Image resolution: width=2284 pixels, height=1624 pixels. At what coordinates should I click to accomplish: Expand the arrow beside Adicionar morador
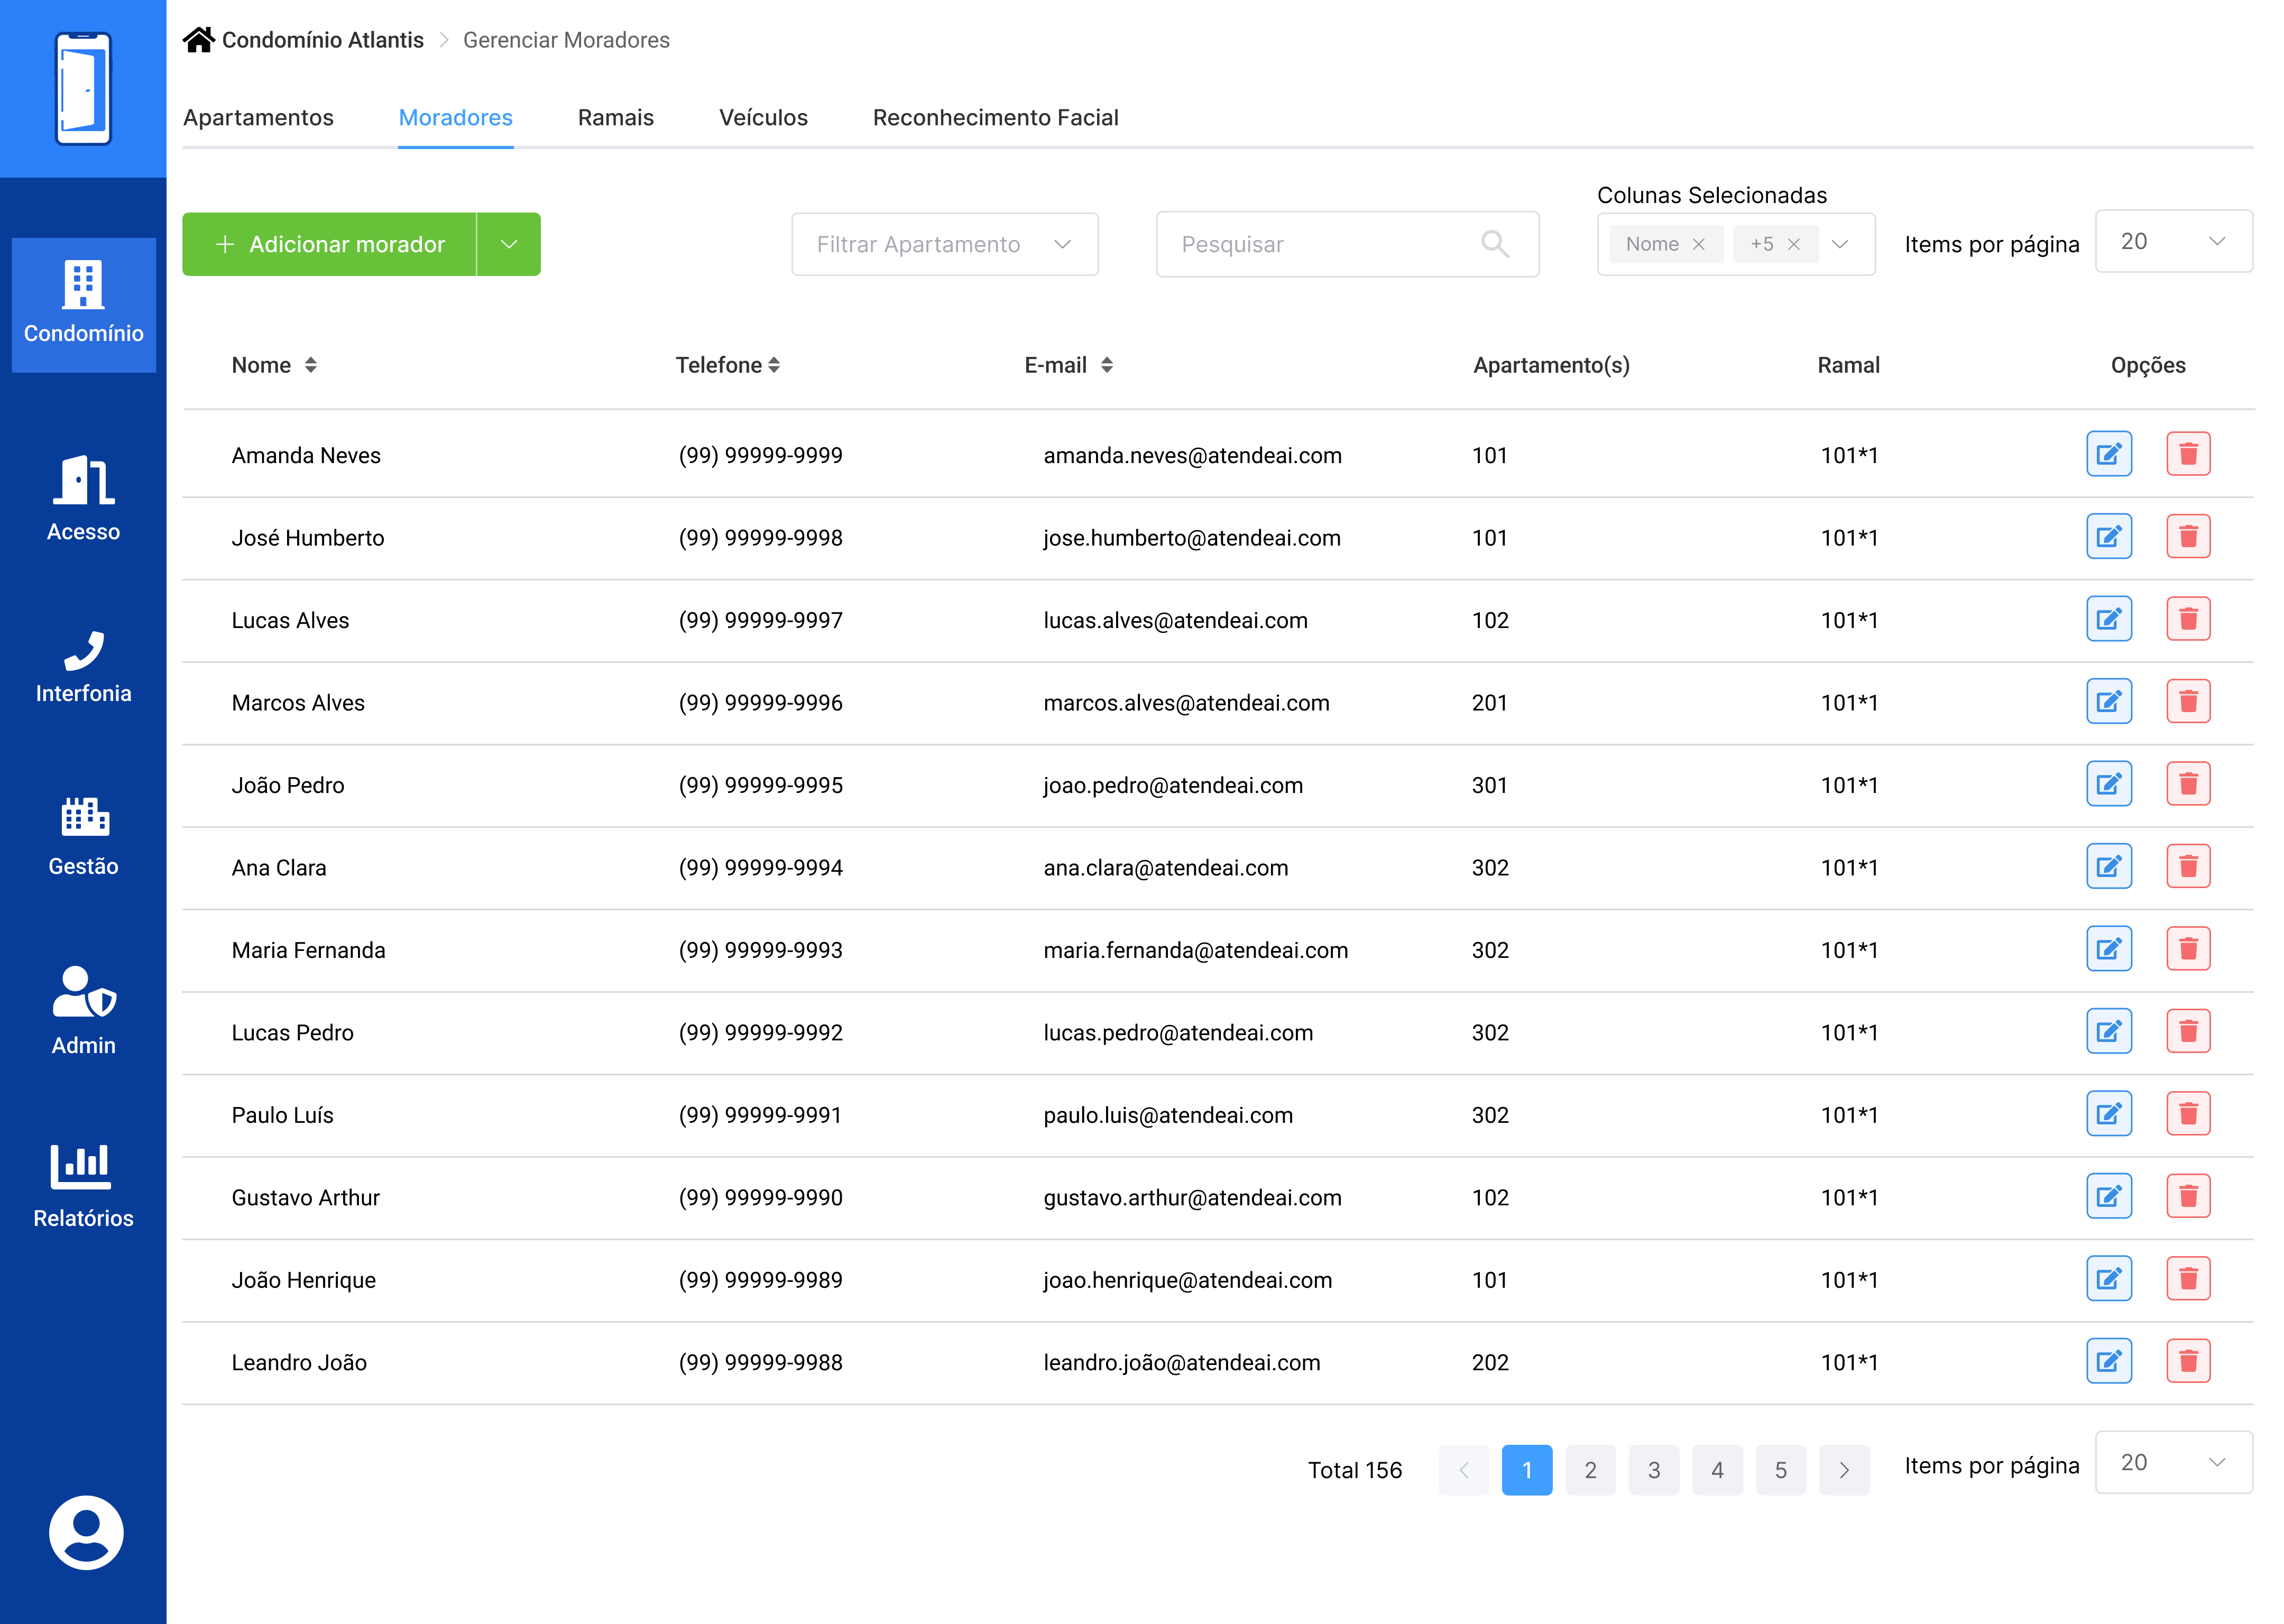[509, 244]
